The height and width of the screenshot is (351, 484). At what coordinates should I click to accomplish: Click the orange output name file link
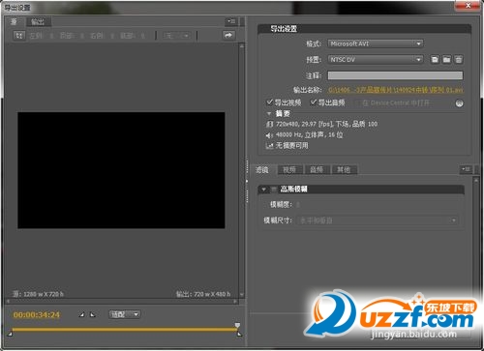[395, 90]
